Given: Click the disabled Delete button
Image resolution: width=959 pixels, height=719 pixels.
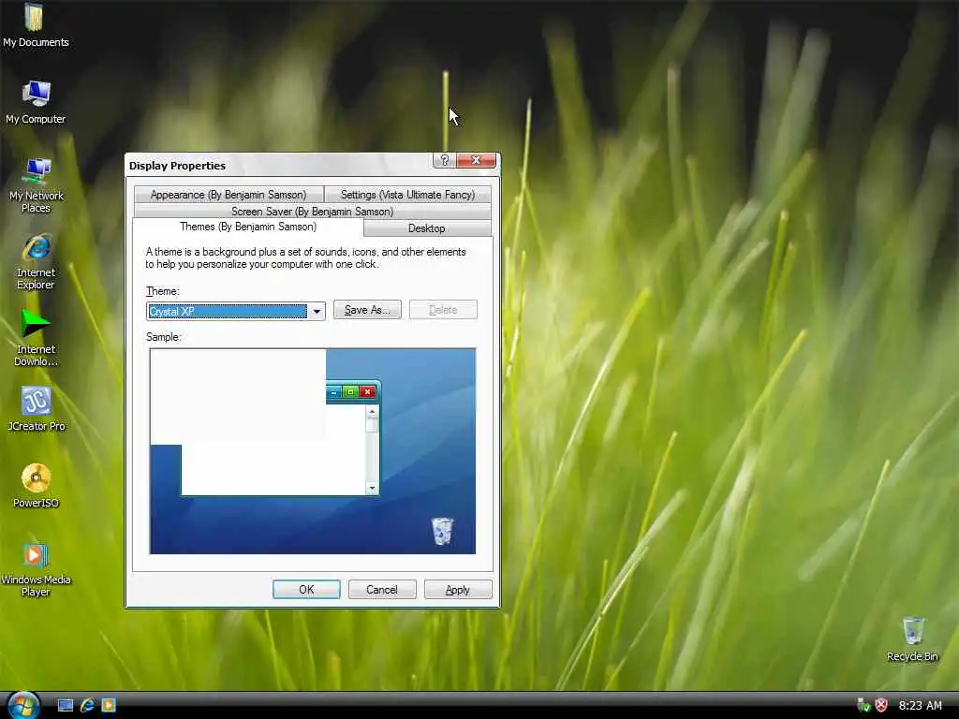Looking at the screenshot, I should (x=443, y=310).
